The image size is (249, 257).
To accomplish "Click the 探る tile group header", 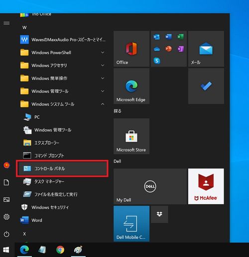I will click(118, 111).
